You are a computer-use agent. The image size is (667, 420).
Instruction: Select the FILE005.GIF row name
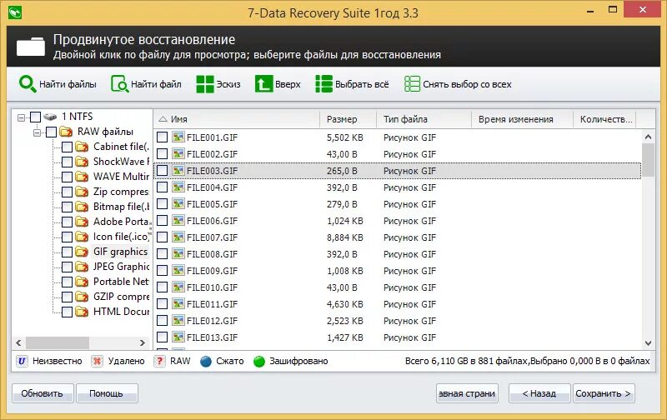213,204
